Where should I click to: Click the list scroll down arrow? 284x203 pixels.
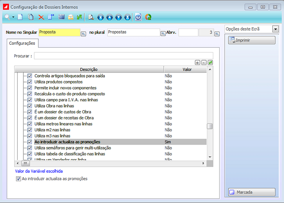tap(210, 157)
